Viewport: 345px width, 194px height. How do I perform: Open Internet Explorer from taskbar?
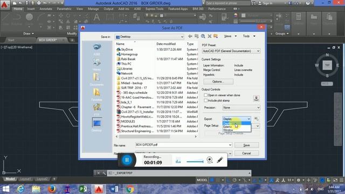click(20, 189)
